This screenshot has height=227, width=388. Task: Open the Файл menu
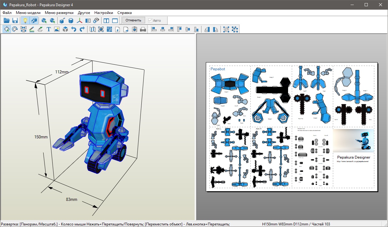pos(7,13)
